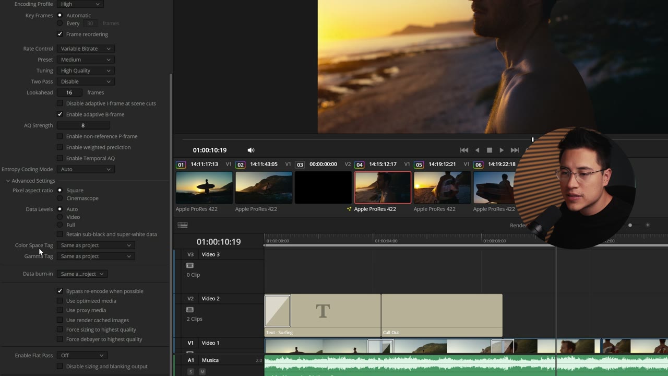Open the Gamma Tag dropdown

point(96,256)
